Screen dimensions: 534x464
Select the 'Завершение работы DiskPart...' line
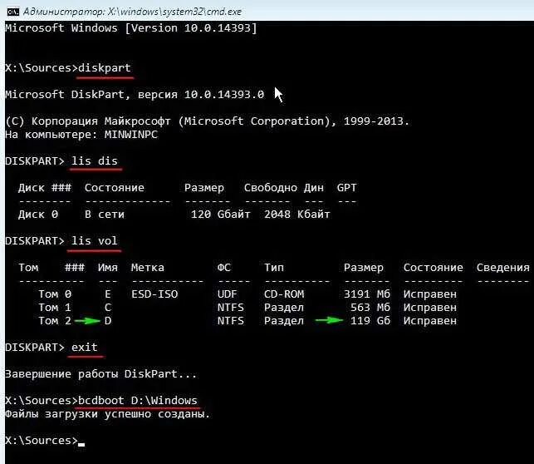101,374
